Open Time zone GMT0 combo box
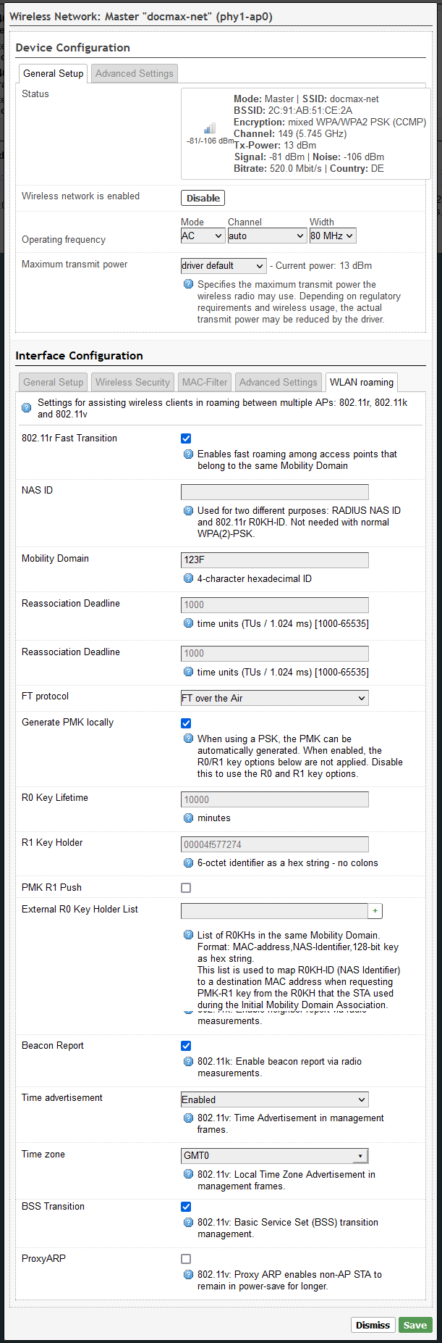This screenshot has width=442, height=1343. coord(274,1156)
